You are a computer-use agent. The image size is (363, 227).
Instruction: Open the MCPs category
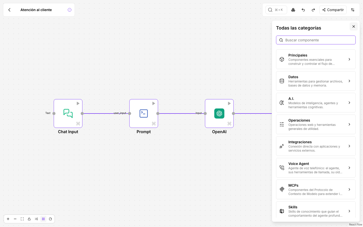[316, 189]
